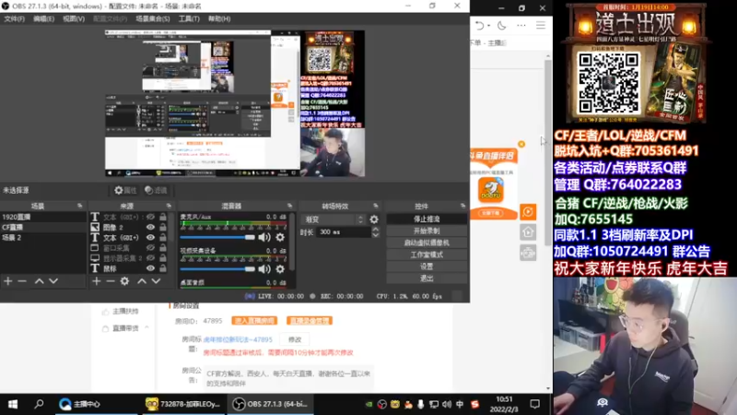Viewport: 737px width, 415px height.
Task: Close the Douyu popup with orange X
Action: click(521, 144)
